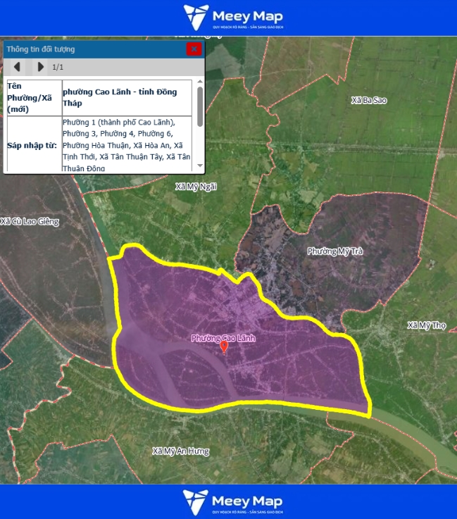Click the Xã Cù Lao Giêng label

[30, 222]
